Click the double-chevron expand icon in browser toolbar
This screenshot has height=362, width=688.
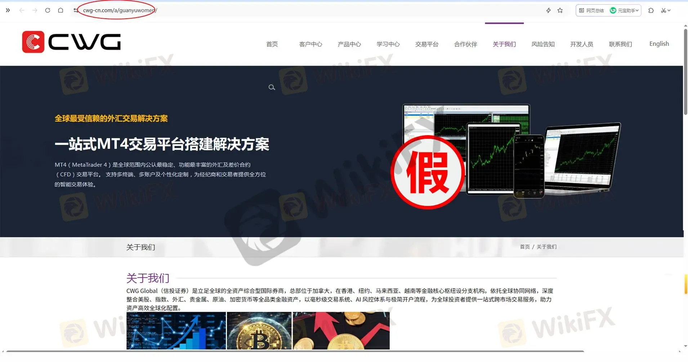pos(8,10)
